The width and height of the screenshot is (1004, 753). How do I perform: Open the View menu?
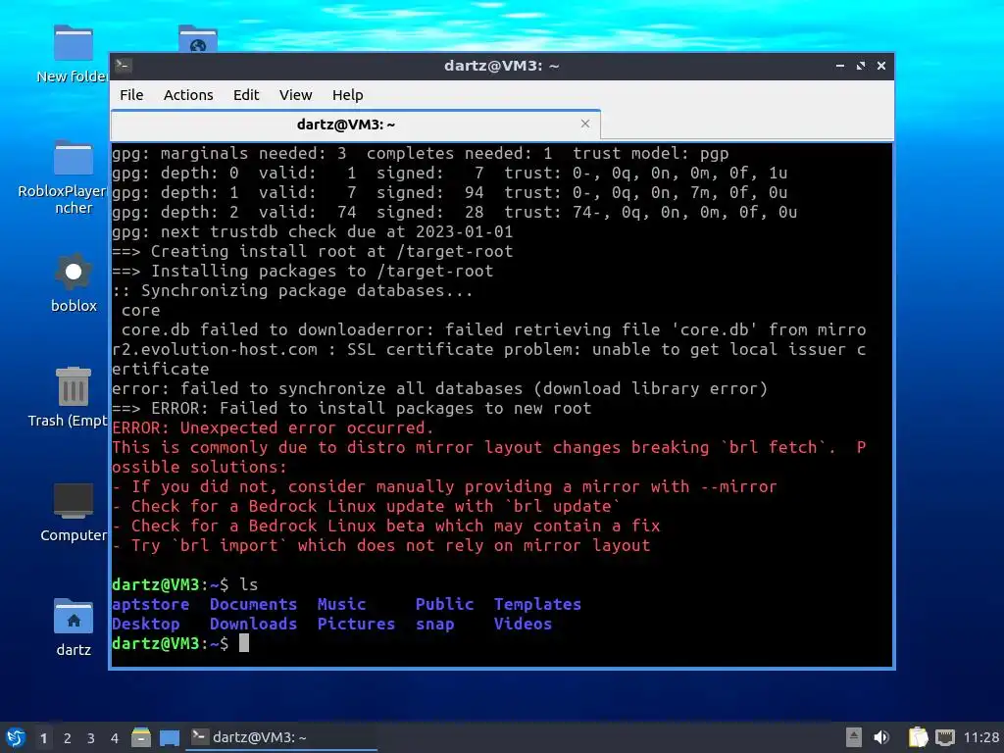[295, 95]
